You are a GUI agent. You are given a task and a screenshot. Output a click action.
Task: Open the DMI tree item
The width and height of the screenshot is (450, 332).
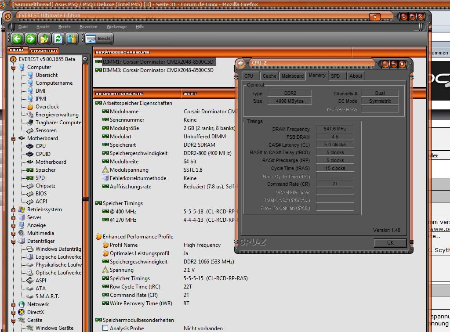point(40,90)
